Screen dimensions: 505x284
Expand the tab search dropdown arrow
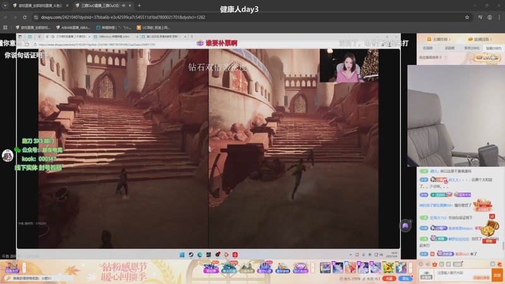click(x=5, y=6)
